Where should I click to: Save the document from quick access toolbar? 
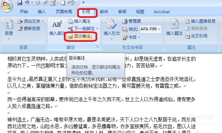pyautogui.click(x=20, y=2)
